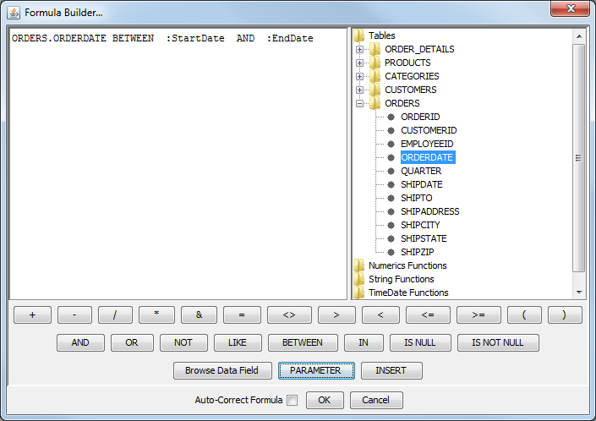Click the PRODUCTS folder icon

coord(375,63)
